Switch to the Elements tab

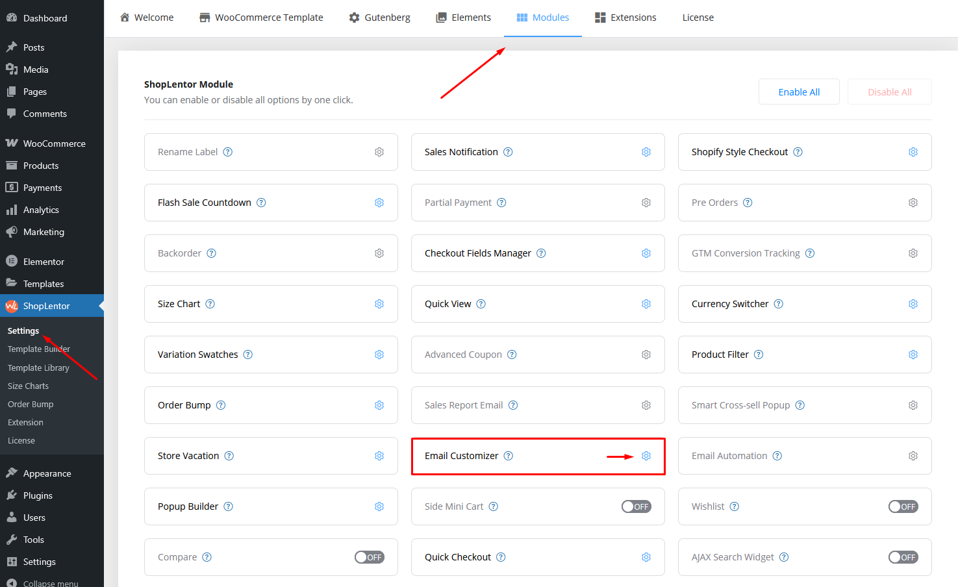coord(463,18)
